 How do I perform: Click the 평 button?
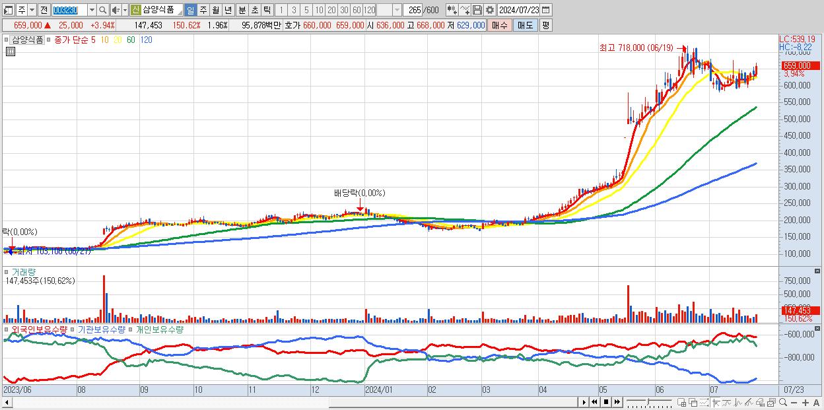[x=545, y=25]
